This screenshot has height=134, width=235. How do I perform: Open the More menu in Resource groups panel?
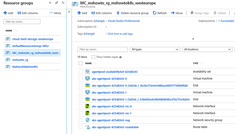point(55,13)
